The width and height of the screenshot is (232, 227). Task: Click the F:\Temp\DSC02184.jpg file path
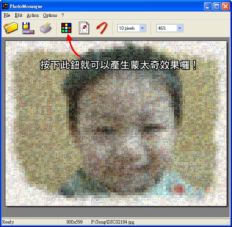point(113,222)
